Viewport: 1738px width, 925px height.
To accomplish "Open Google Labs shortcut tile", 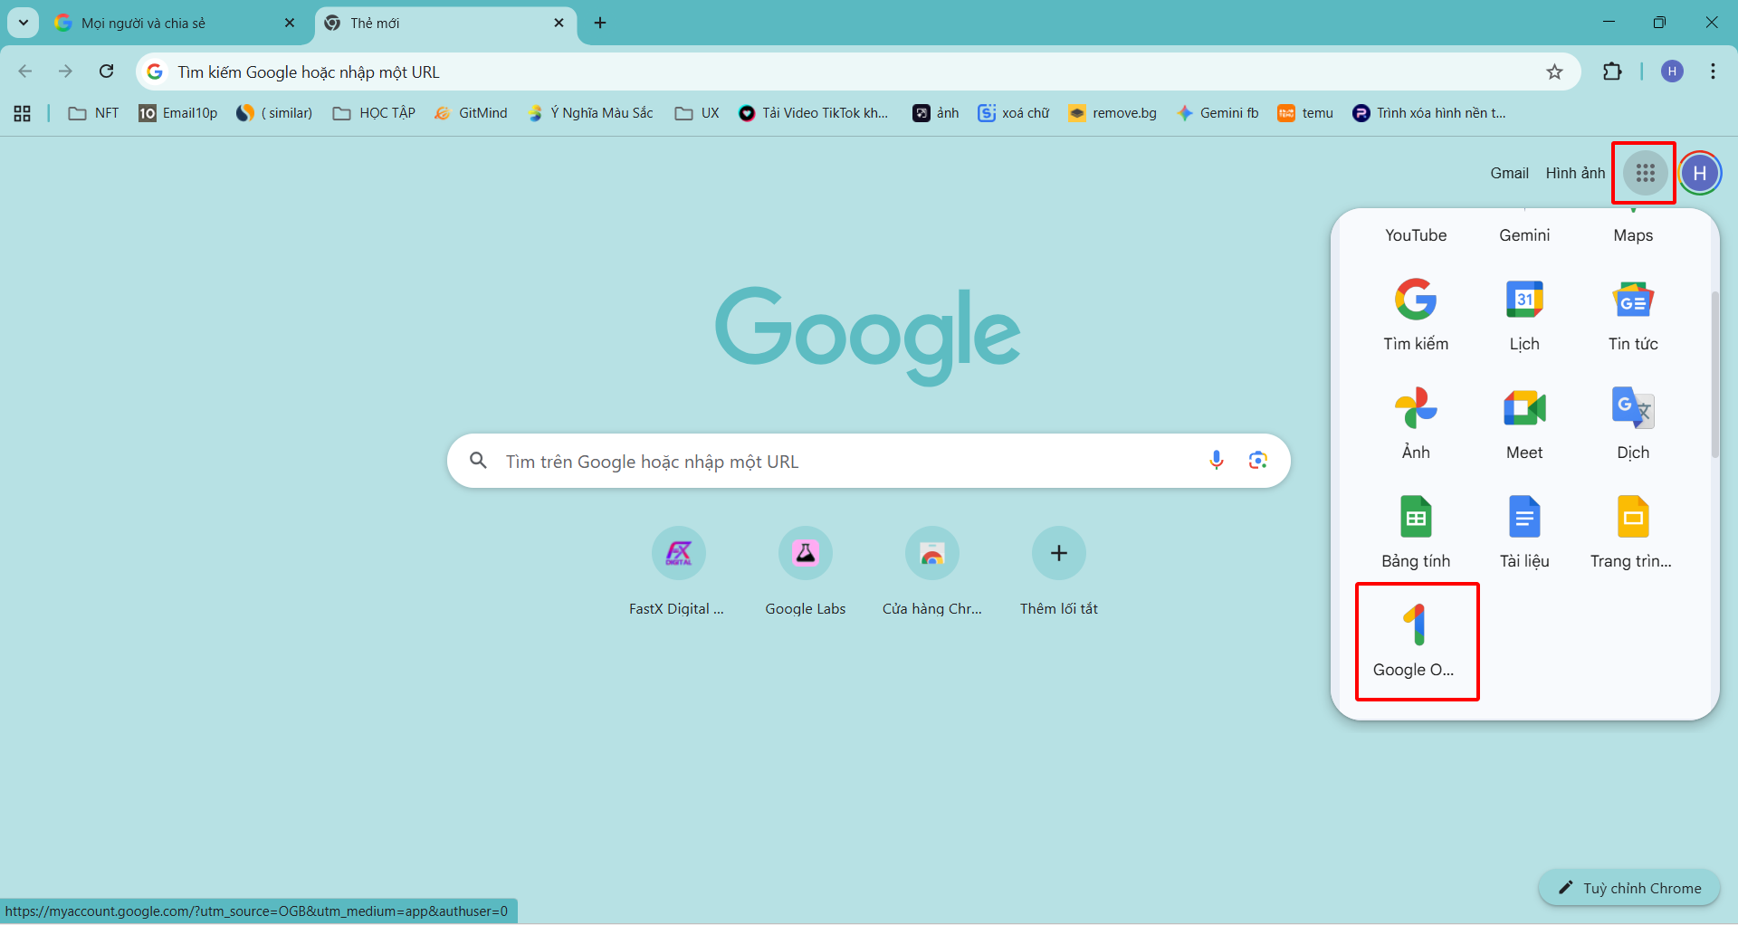I will tap(805, 571).
